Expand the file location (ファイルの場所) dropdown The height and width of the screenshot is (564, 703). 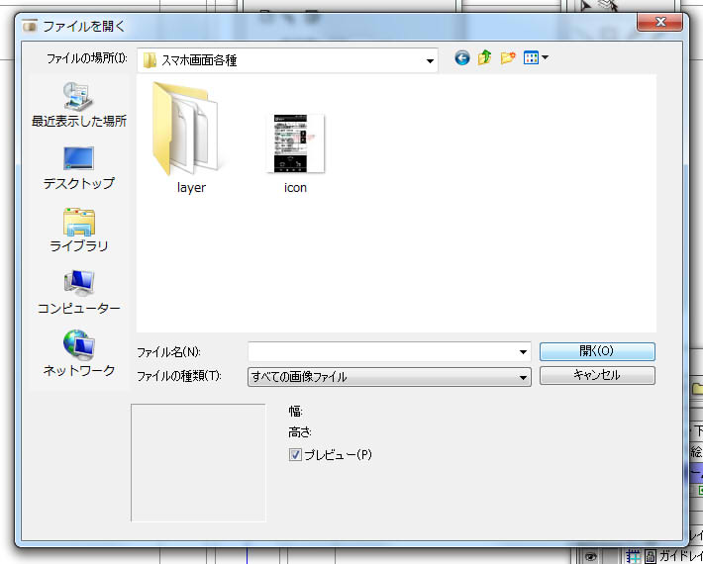pyautogui.click(x=430, y=61)
